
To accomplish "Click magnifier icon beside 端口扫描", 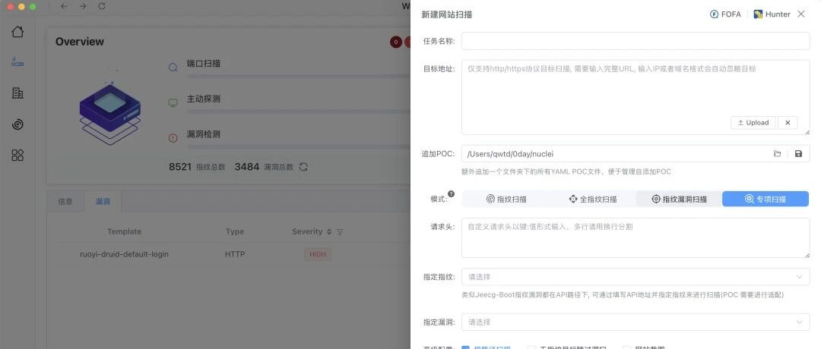I will (x=173, y=68).
